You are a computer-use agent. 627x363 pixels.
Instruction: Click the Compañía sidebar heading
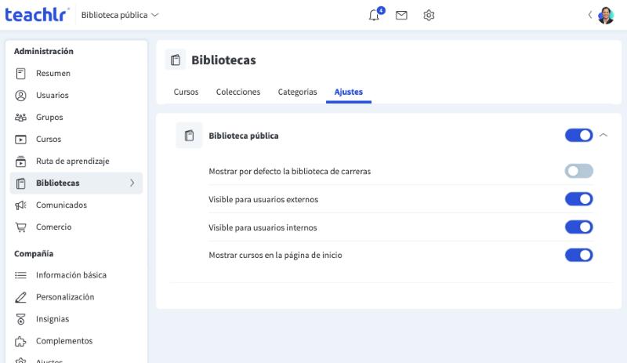[x=34, y=254]
